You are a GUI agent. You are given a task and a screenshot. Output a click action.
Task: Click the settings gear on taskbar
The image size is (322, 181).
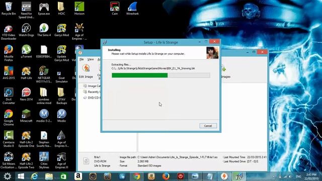pos(8,176)
